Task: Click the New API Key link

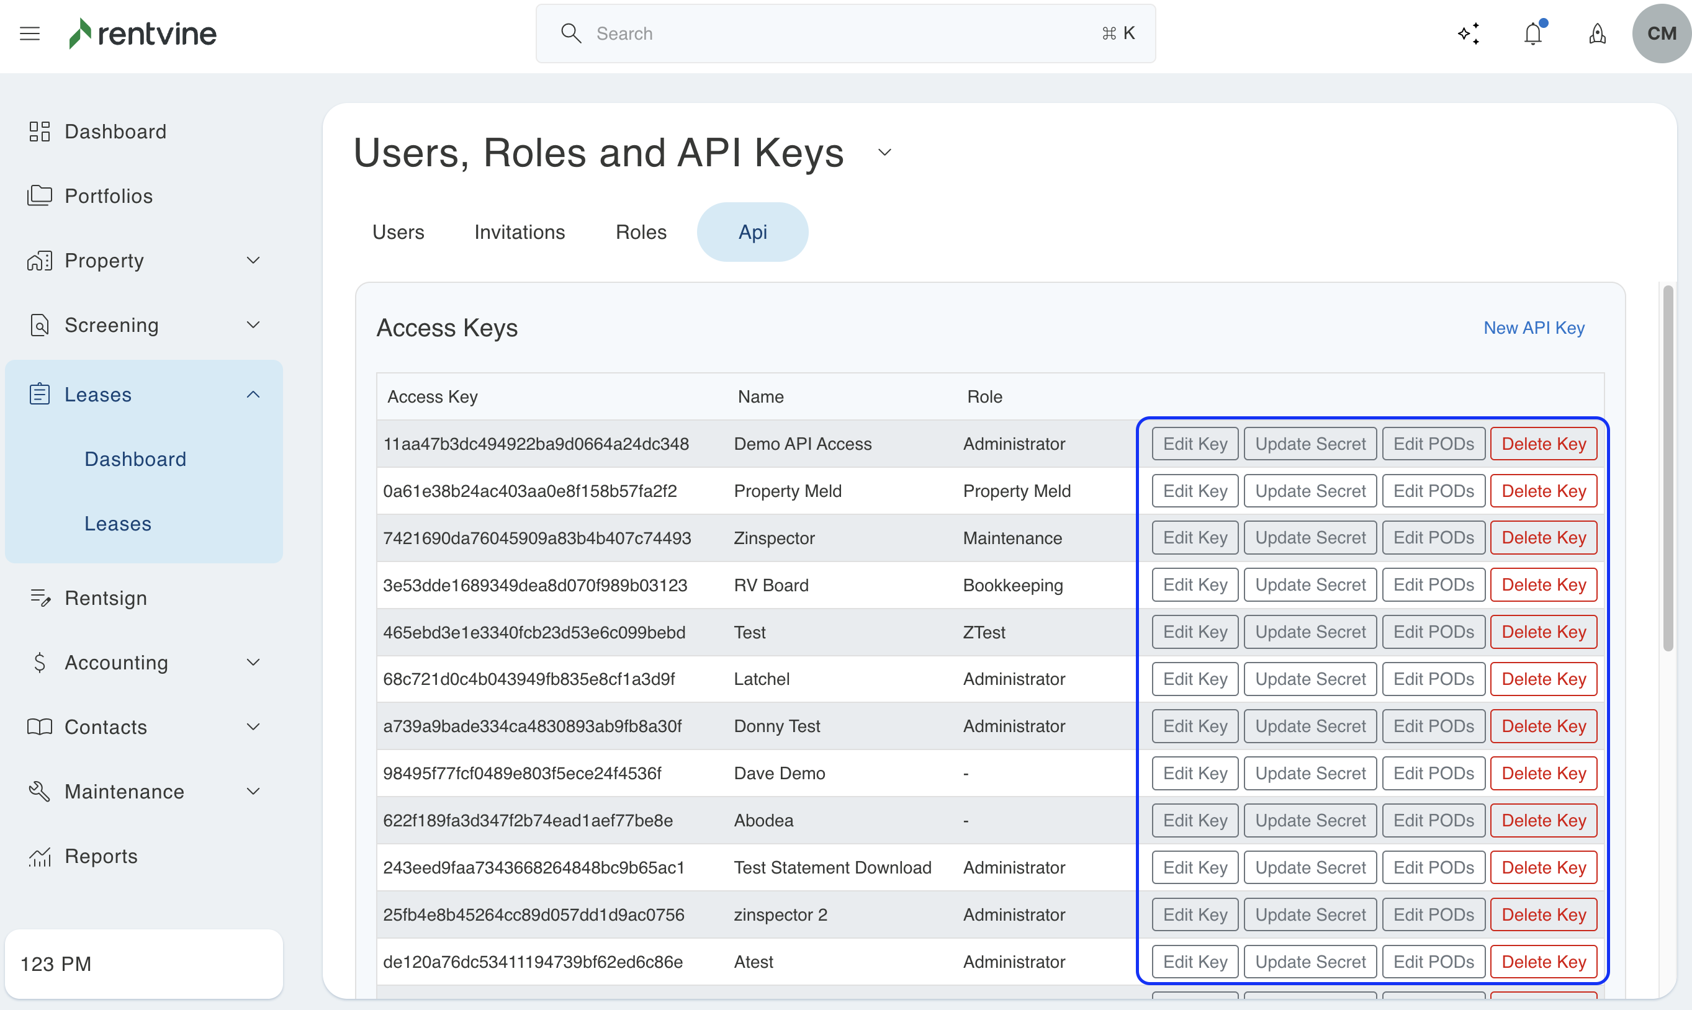Action: point(1533,328)
